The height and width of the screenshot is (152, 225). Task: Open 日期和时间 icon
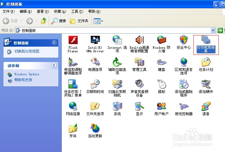coord(95,86)
